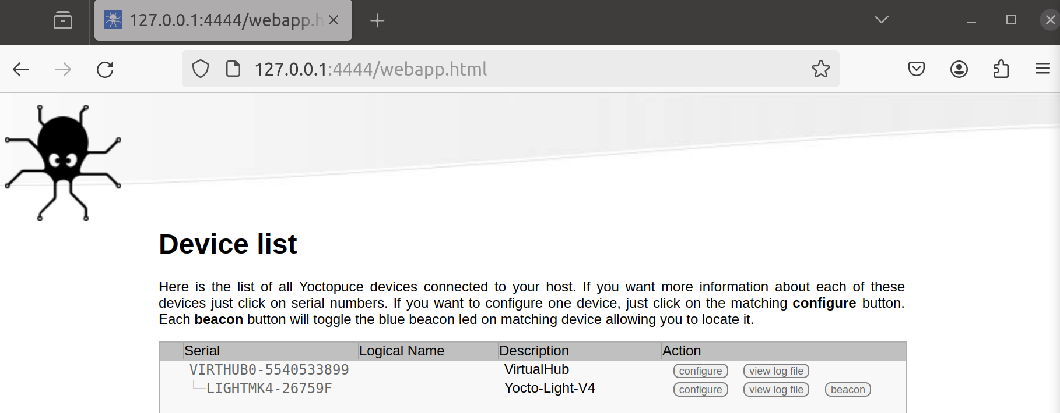Viewport: 1060px width, 413px height.
Task: Click the shield tracking protection icon
Action: tap(200, 69)
